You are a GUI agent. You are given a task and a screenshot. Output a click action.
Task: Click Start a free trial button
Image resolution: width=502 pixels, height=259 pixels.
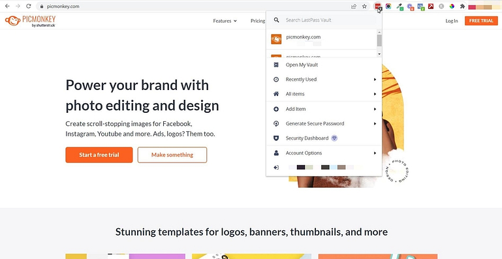(99, 155)
